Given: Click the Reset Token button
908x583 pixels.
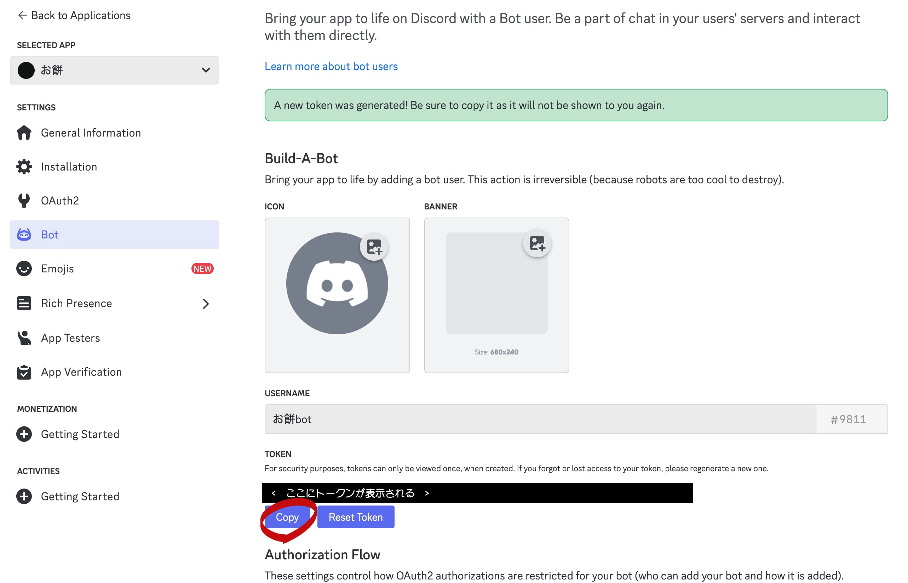Looking at the screenshot, I should pos(355,517).
